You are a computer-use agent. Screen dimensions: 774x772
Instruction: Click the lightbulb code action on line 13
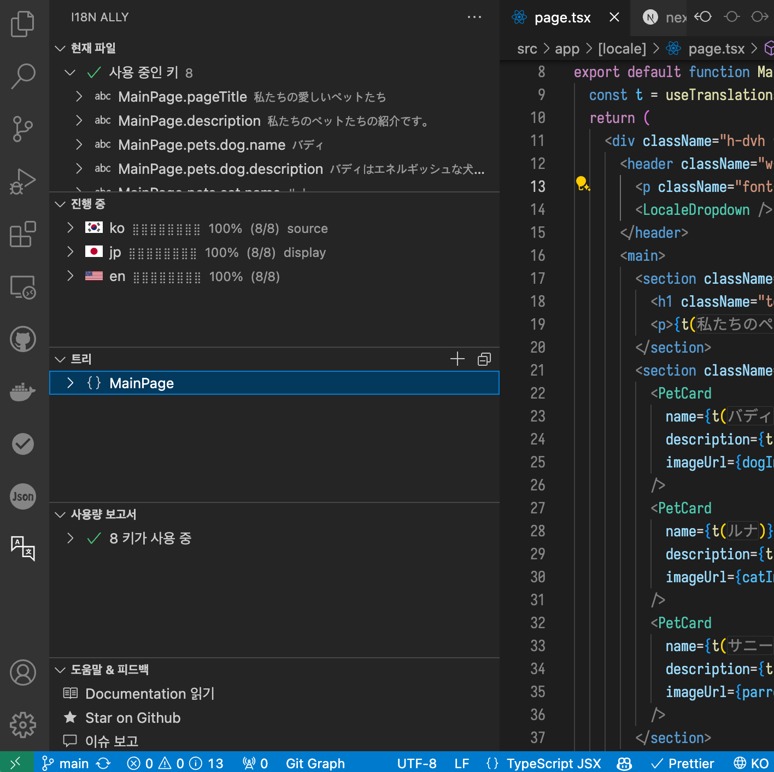click(583, 184)
